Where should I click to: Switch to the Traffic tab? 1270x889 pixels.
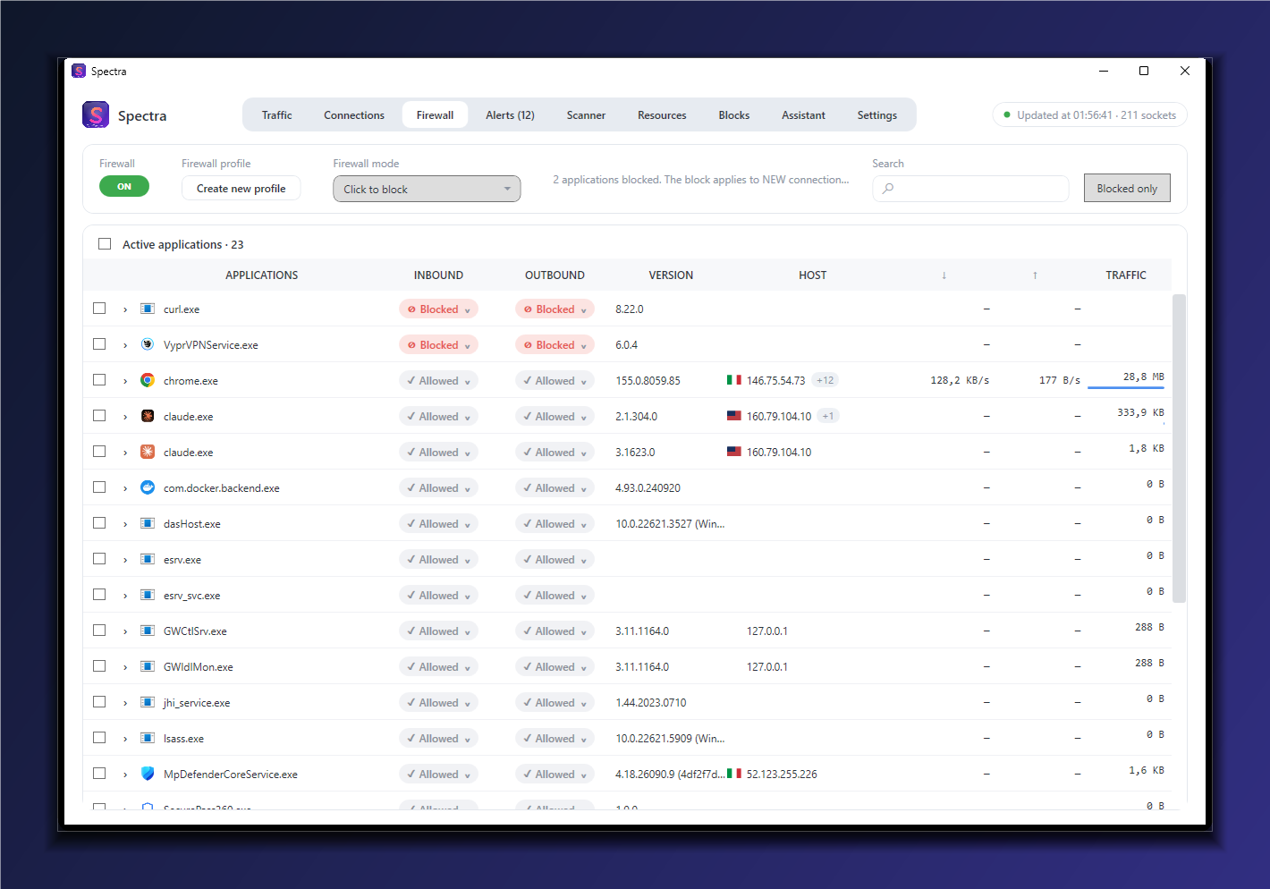[276, 115]
